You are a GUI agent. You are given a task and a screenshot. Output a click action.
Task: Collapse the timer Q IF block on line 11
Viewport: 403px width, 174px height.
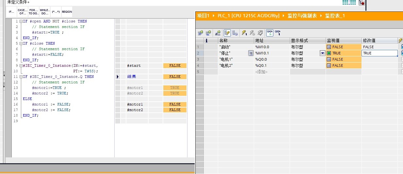(x=21, y=77)
